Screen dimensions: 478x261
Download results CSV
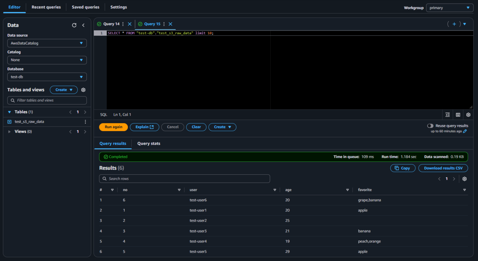[x=443, y=168]
